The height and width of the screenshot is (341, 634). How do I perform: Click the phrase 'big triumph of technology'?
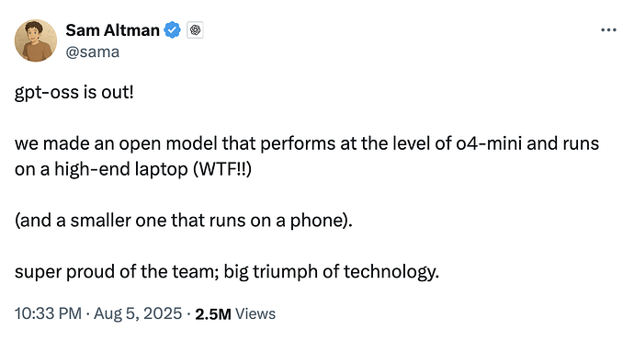pyautogui.click(x=331, y=272)
